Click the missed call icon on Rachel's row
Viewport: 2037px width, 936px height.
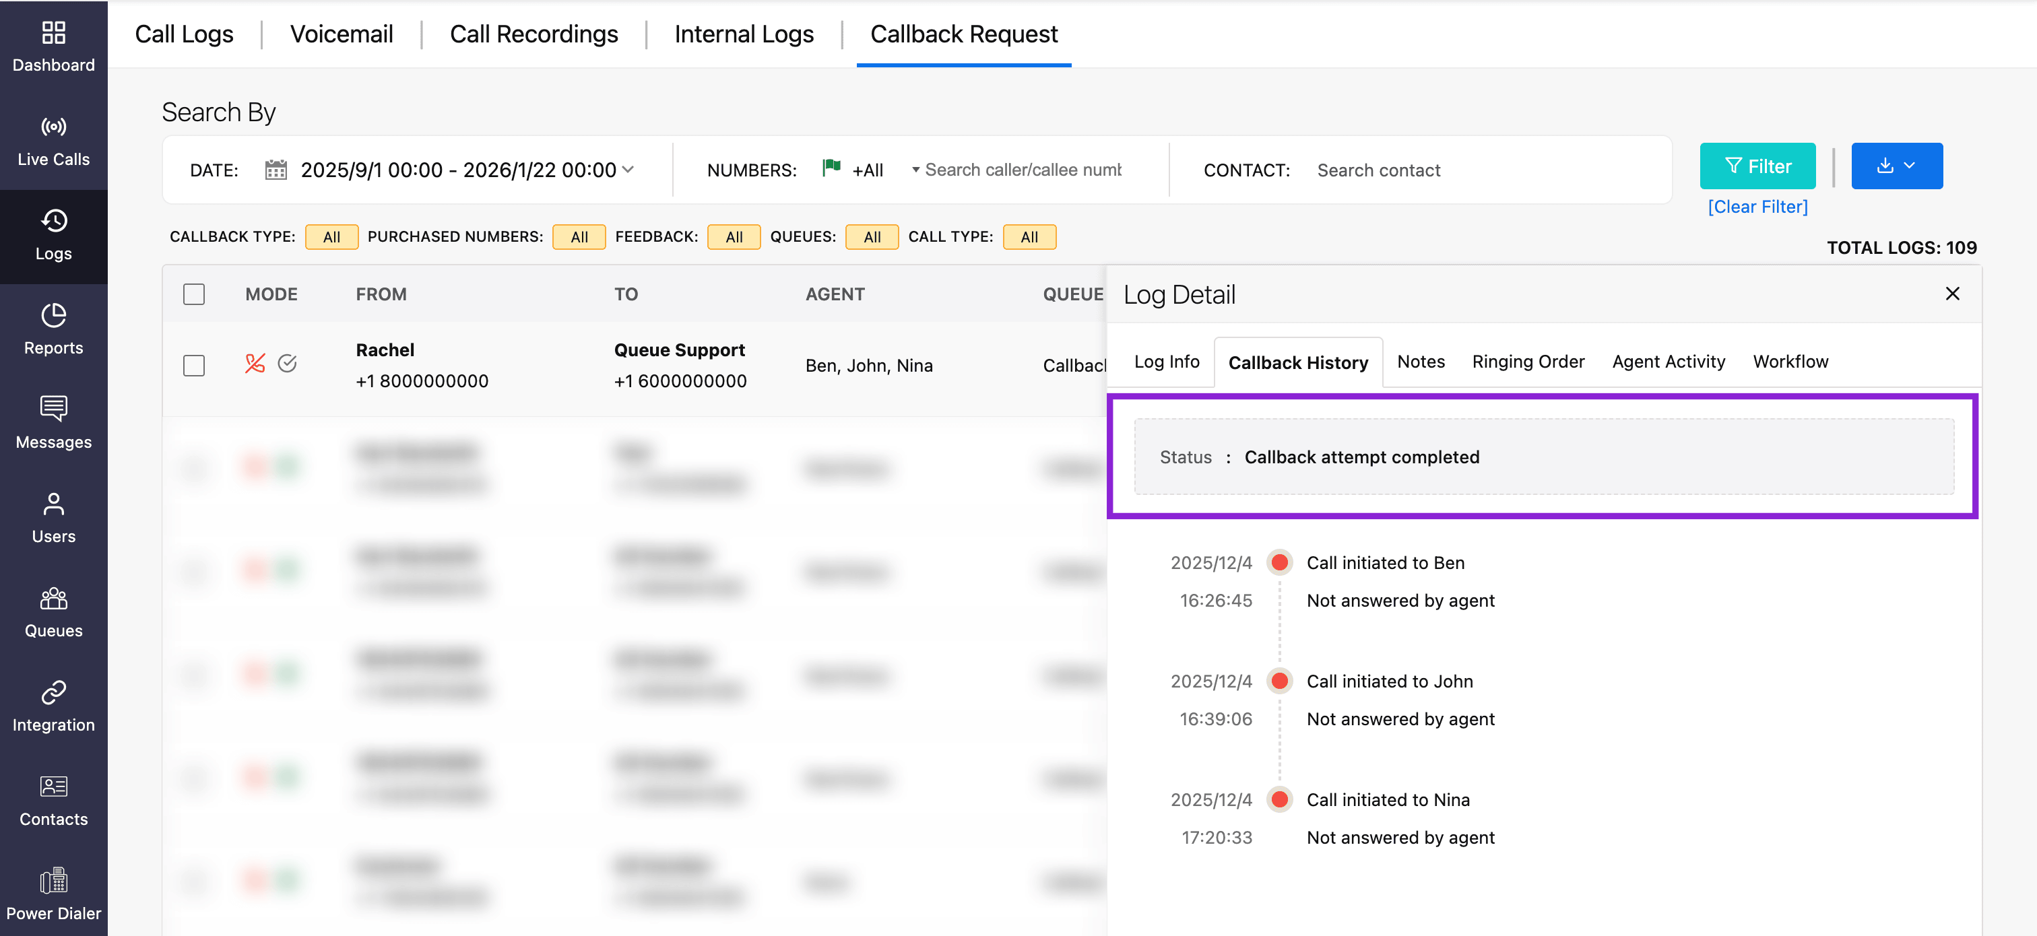(255, 364)
